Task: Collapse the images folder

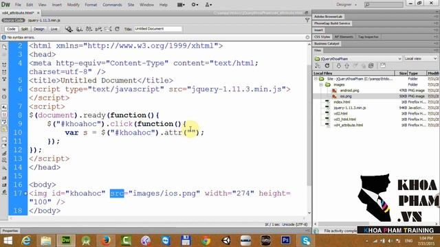Action: click(x=321, y=84)
